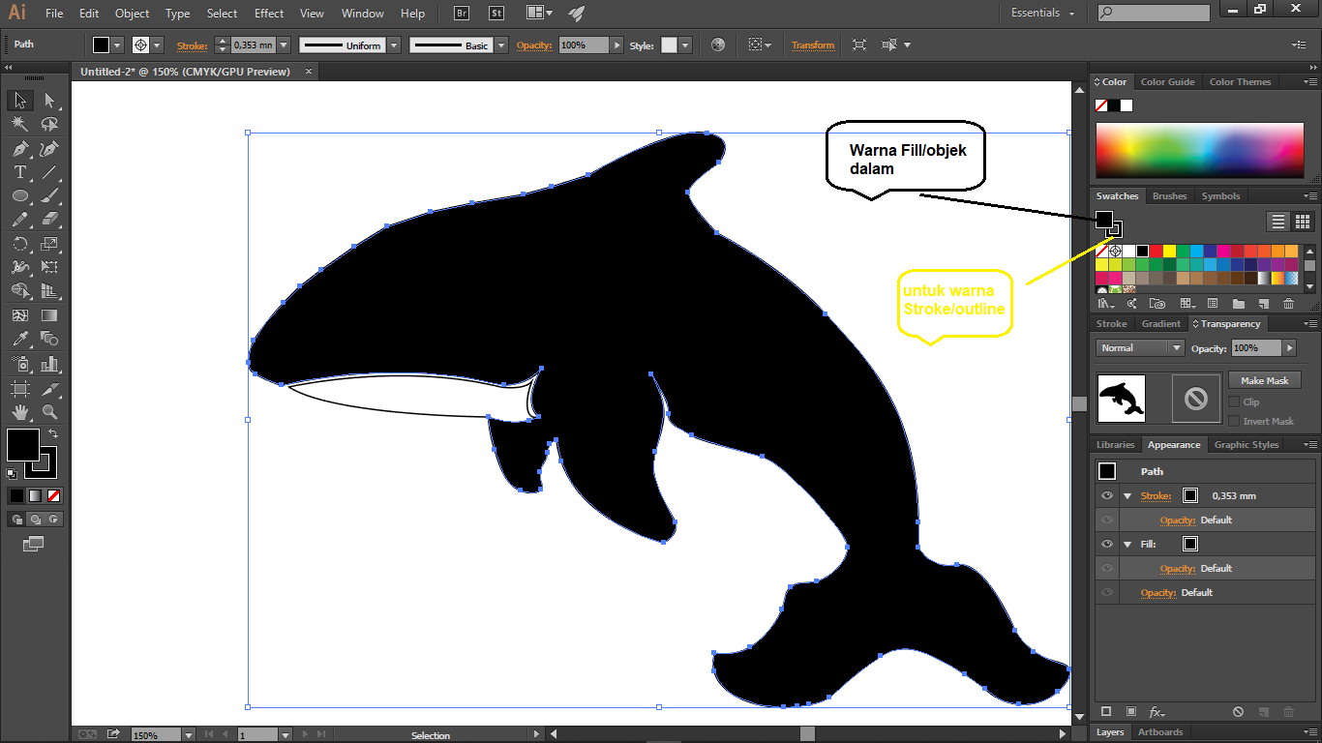Select the Lasso tool
This screenshot has height=743, width=1322.
point(49,125)
